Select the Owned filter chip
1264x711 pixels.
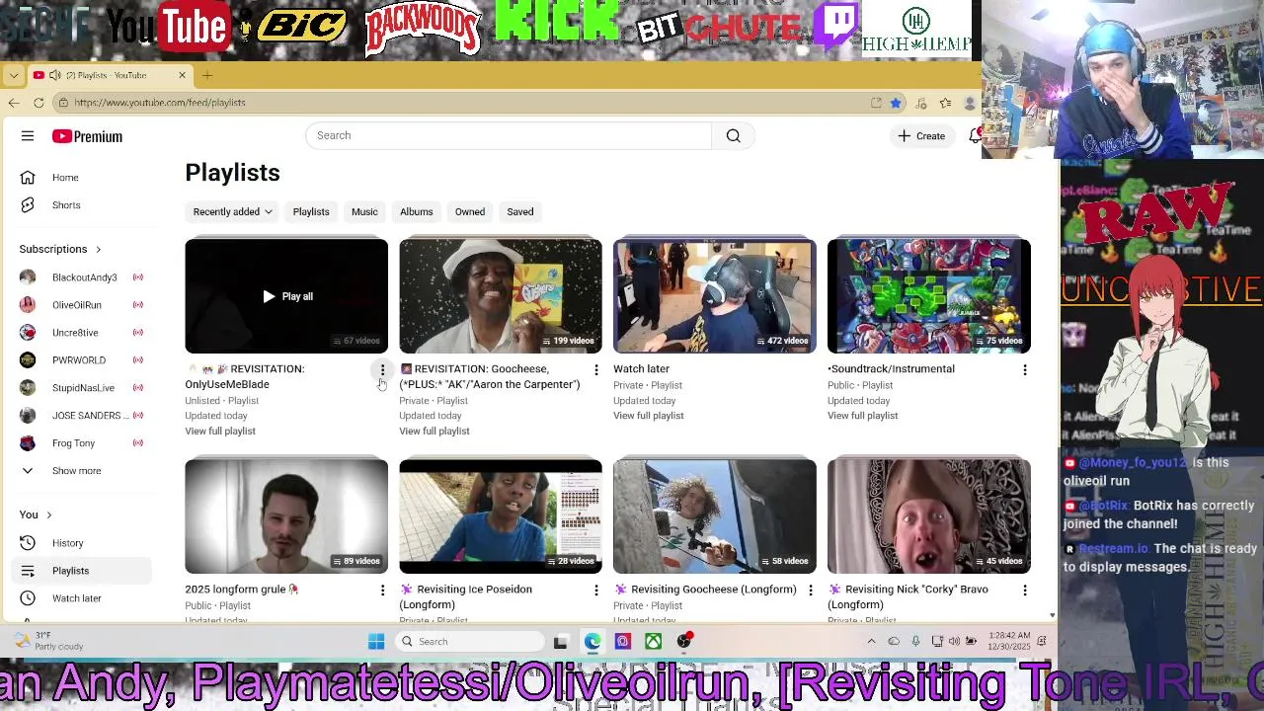(470, 211)
